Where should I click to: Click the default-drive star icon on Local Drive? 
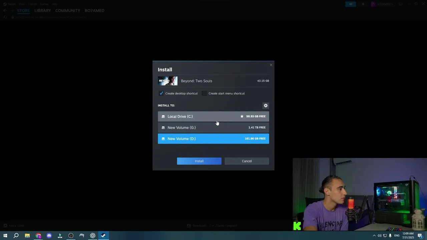point(242,116)
